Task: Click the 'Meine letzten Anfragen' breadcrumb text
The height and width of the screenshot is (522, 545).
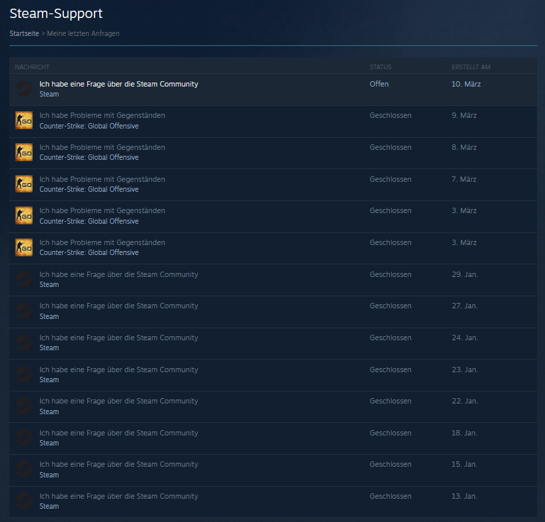Action: 83,34
